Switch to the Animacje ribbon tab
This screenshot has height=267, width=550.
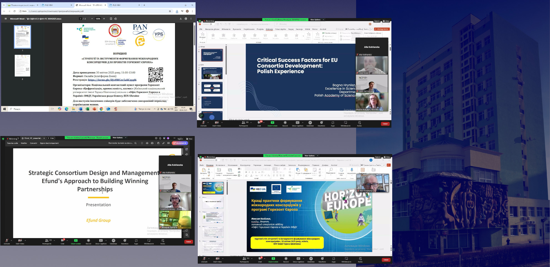click(269, 29)
